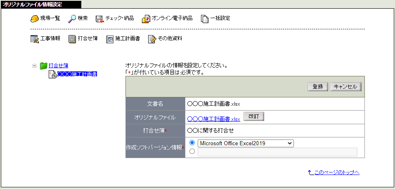Click the 一括設定 documents icon
Image resolution: width=395 pixels, height=189 pixels.
click(x=205, y=19)
